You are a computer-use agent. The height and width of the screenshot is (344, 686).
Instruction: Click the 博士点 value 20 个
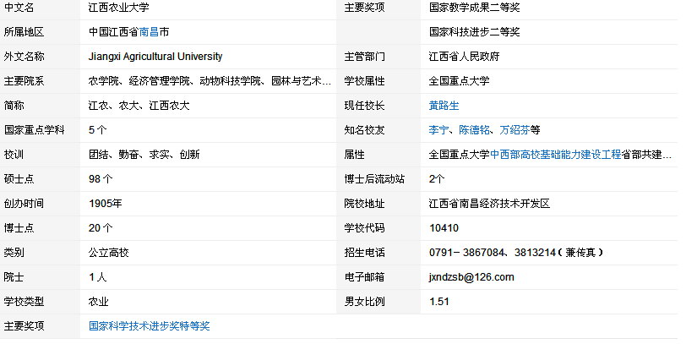pyautogui.click(x=101, y=228)
